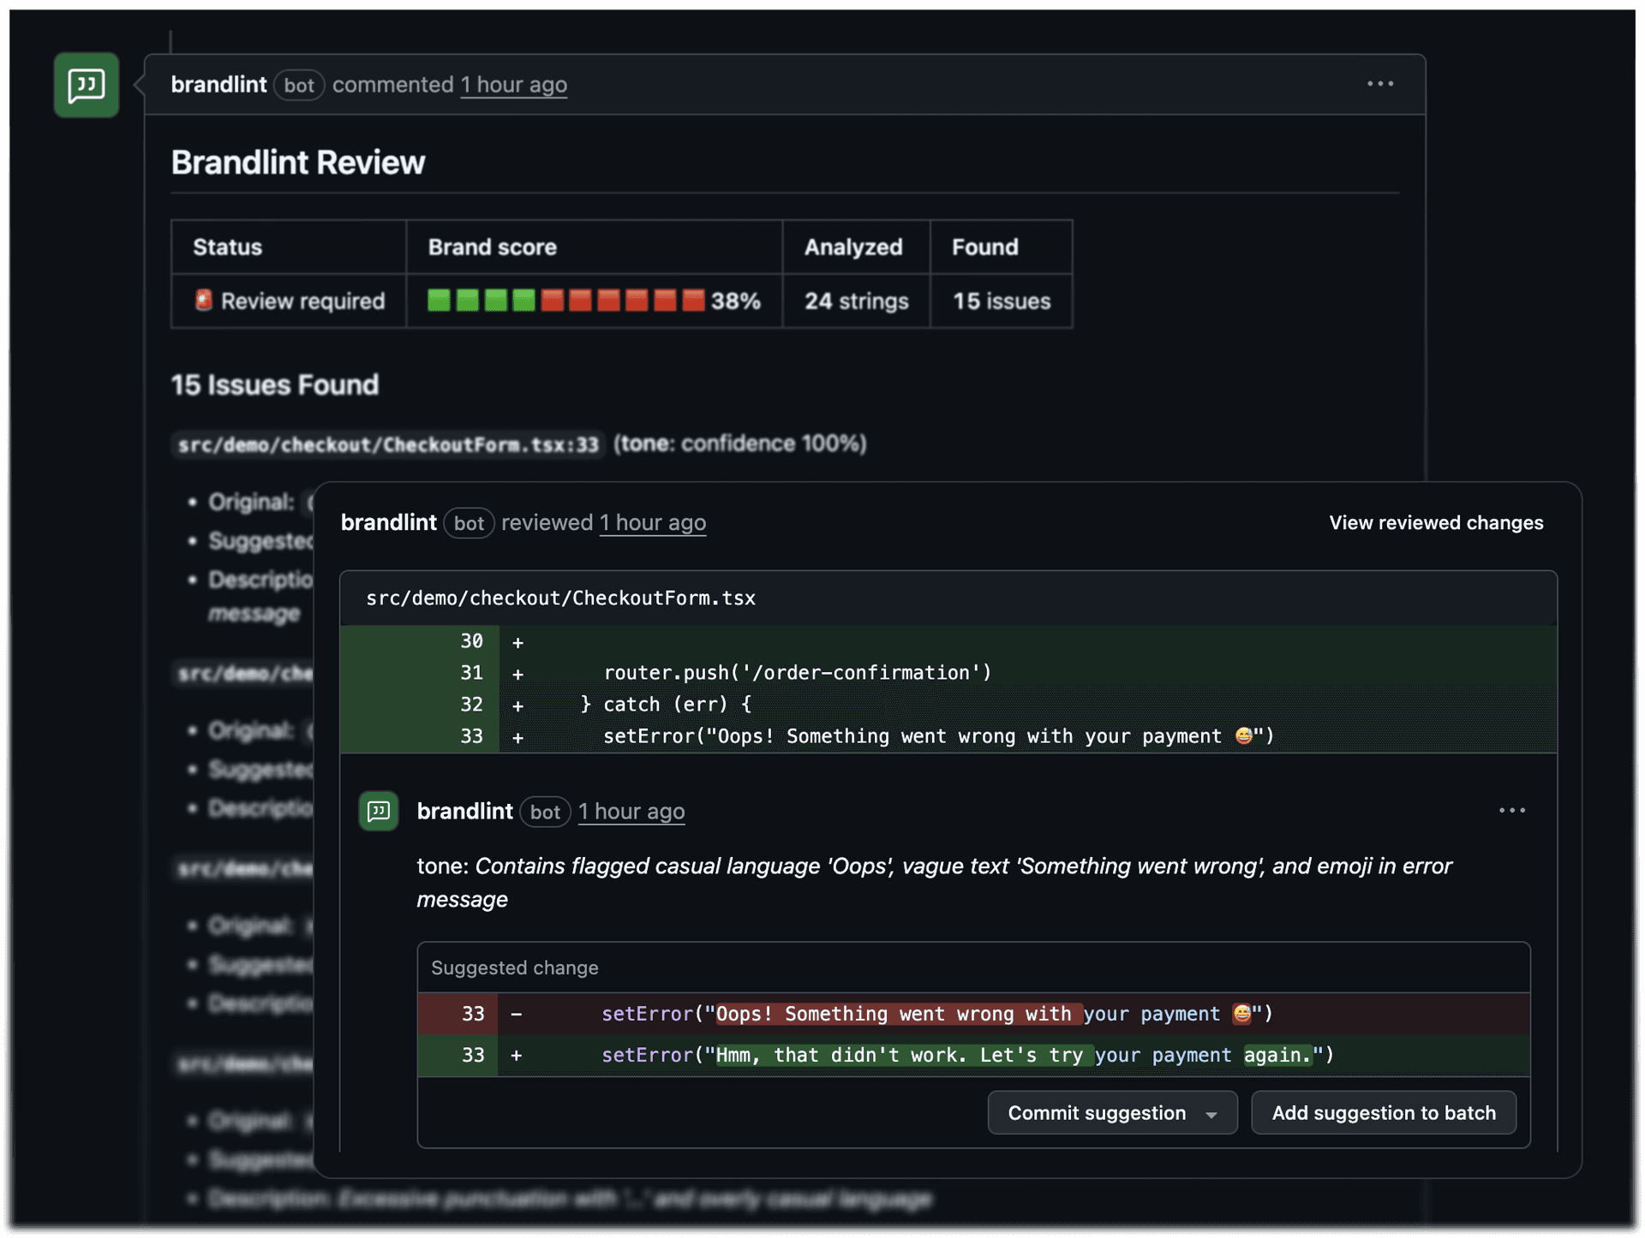Click the 1 hour ago timestamp on the top comment
1645x1238 pixels.
[x=513, y=85]
